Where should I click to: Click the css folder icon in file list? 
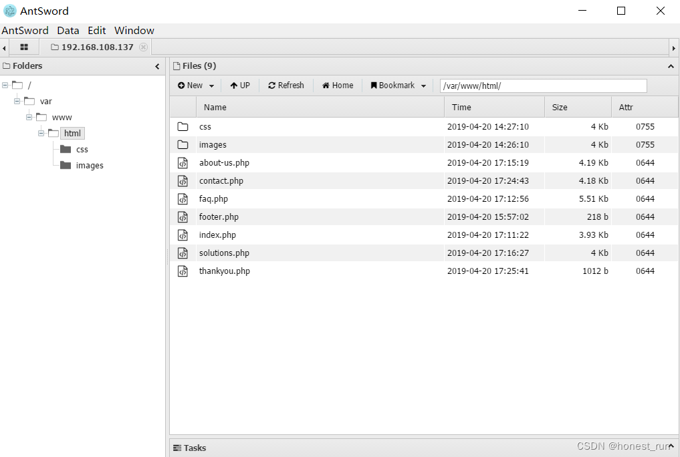coord(183,126)
